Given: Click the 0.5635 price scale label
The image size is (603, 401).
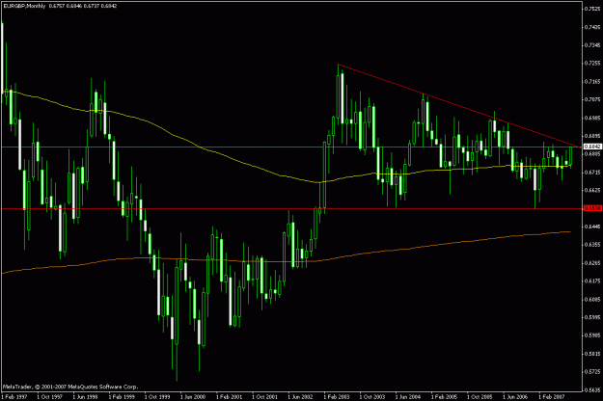Looking at the screenshot, I should coord(592,389).
